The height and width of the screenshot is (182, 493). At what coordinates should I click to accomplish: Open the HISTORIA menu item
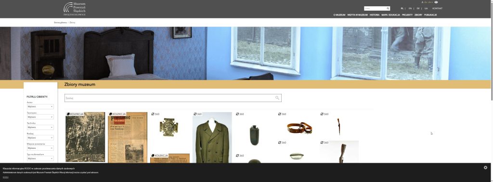(x=375, y=15)
